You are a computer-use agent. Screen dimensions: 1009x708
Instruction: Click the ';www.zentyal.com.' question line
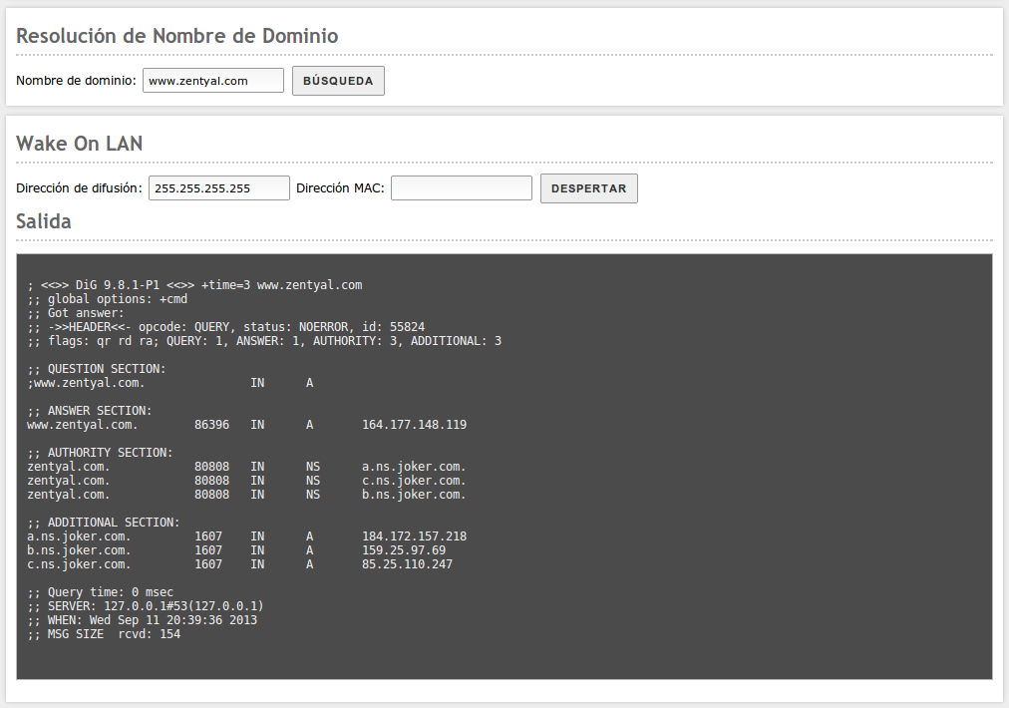[170, 383]
